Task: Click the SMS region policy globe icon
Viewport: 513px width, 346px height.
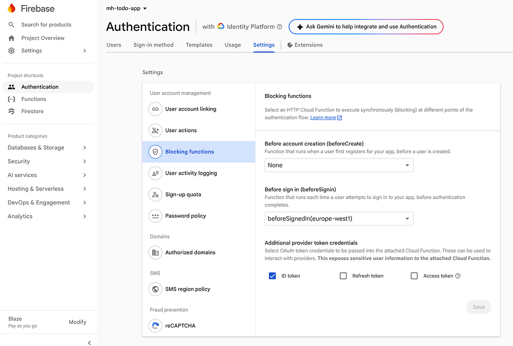Action: click(155, 289)
